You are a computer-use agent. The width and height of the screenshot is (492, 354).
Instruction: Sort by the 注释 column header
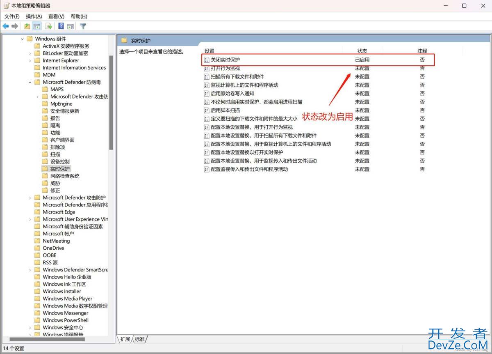click(422, 51)
